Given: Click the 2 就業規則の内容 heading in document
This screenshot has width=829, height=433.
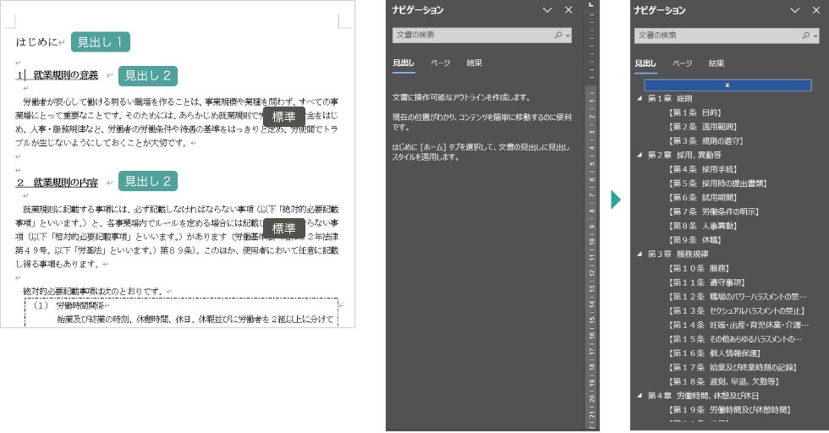Looking at the screenshot, I should coord(58,182).
